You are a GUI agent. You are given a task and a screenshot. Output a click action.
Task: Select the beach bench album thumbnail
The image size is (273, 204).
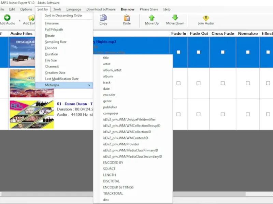click(23, 52)
